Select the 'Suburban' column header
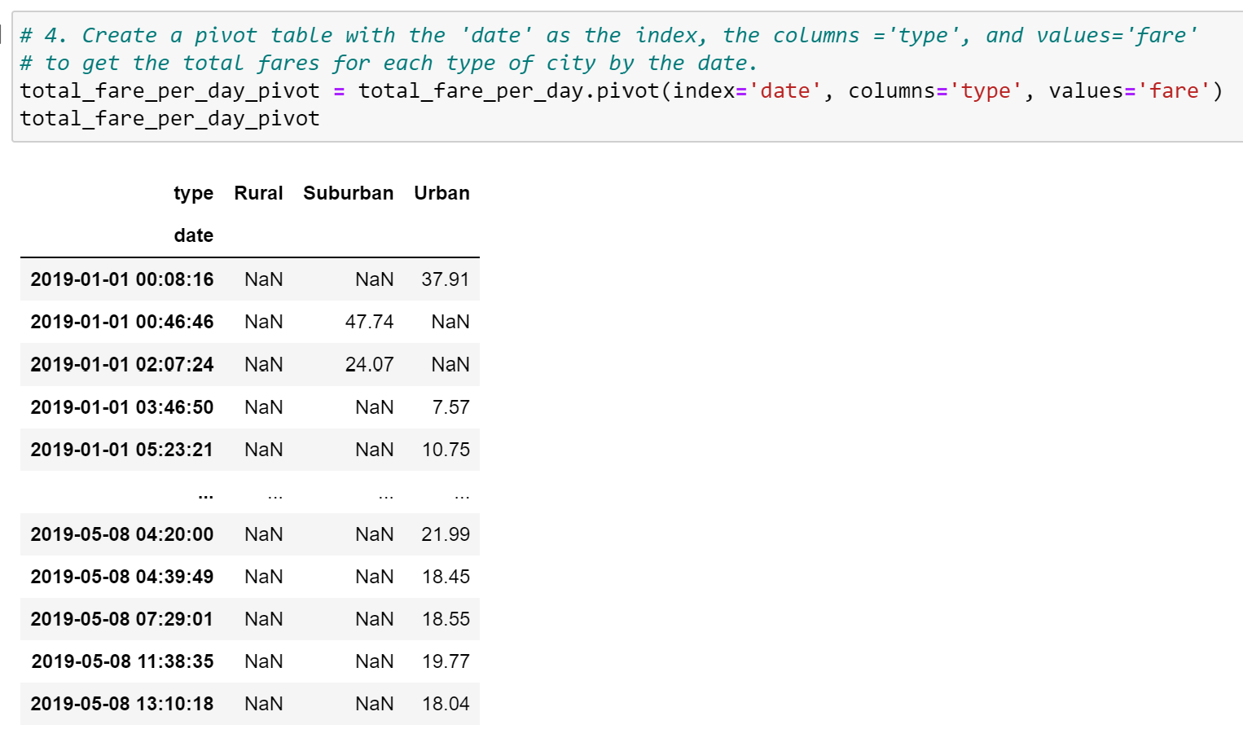Viewport: 1243px width, 738px height. pyautogui.click(x=349, y=193)
